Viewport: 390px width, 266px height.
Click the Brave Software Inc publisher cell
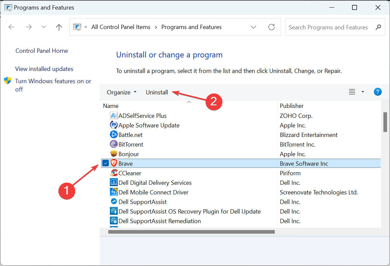[304, 163]
